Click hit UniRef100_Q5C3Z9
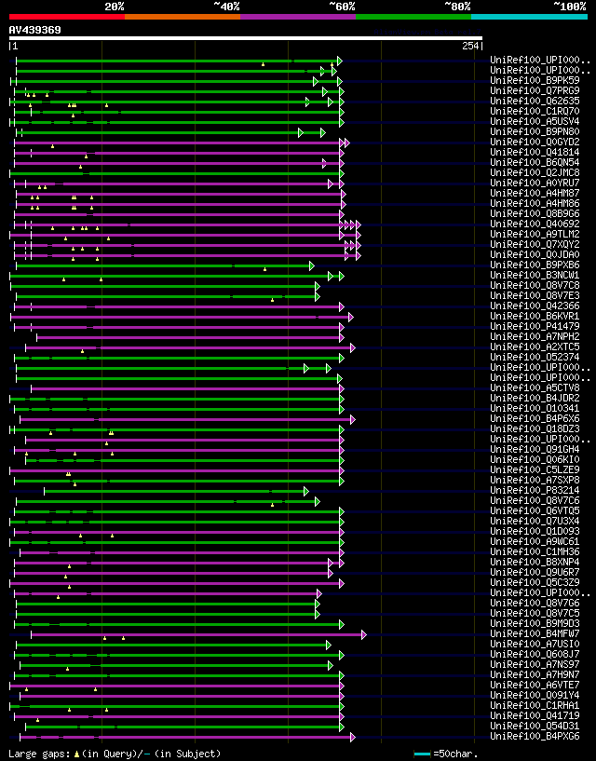 (535, 582)
